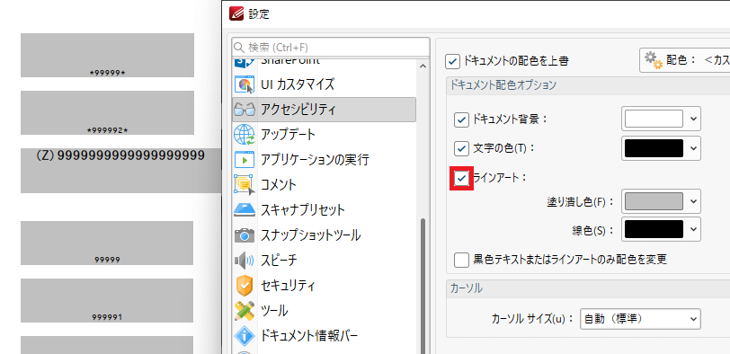Open カーソル サイズ combo box
The width and height of the screenshot is (730, 354).
[640, 319]
